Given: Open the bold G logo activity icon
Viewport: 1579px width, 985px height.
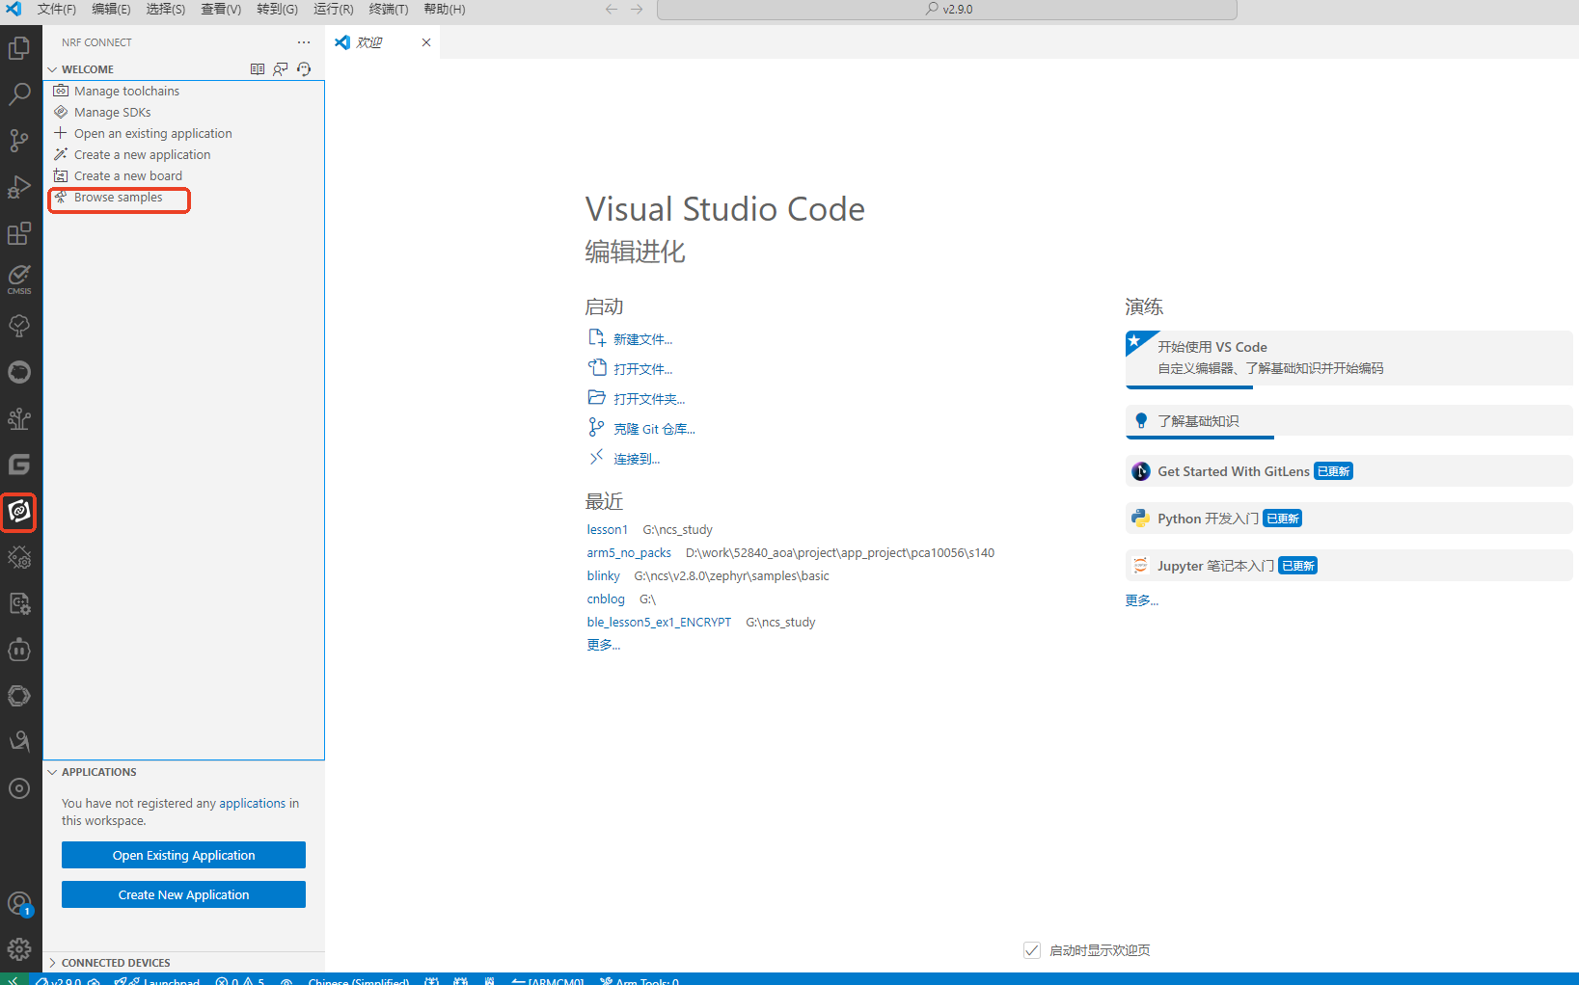Looking at the screenshot, I should click(x=19, y=465).
